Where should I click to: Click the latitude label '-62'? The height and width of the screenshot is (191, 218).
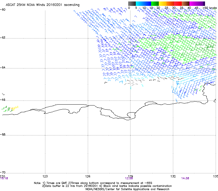pyautogui.click(x=3, y=38)
